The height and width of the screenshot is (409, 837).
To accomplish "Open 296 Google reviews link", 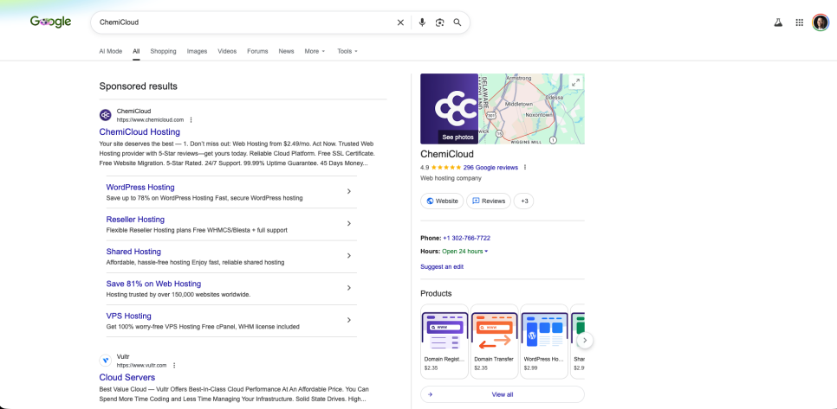I will pos(490,167).
